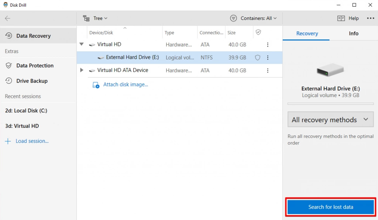Viewport: 378px width, 220px height.
Task: Click the plus icon beside Load session
Action: tap(8, 141)
